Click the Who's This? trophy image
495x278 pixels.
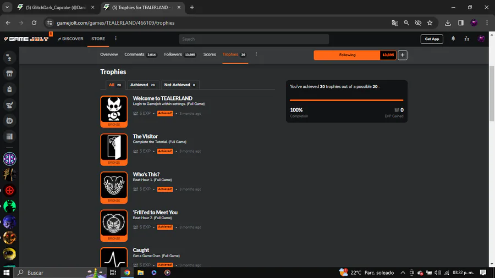pyautogui.click(x=114, y=187)
